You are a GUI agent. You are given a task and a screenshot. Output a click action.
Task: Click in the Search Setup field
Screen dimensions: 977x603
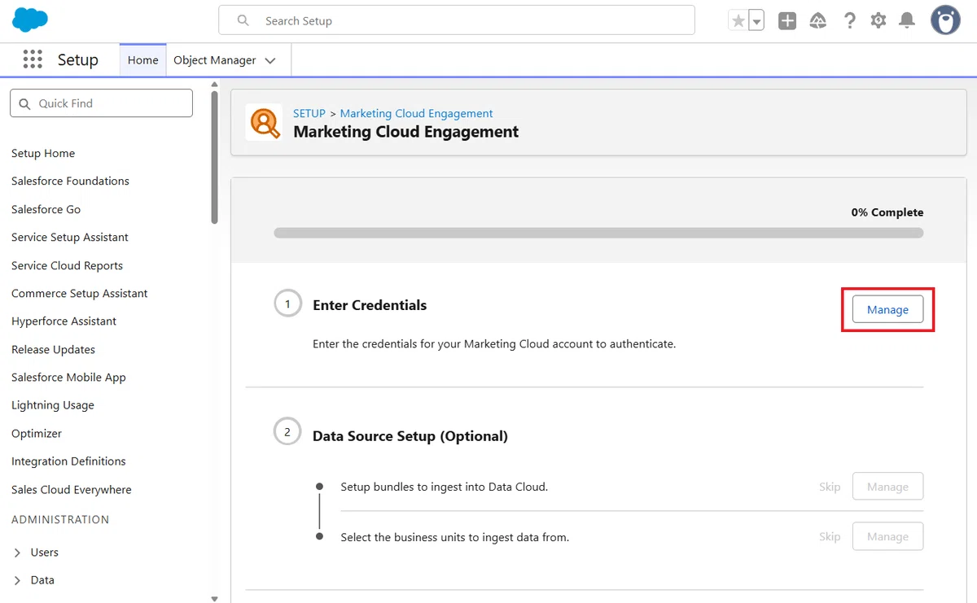(457, 20)
